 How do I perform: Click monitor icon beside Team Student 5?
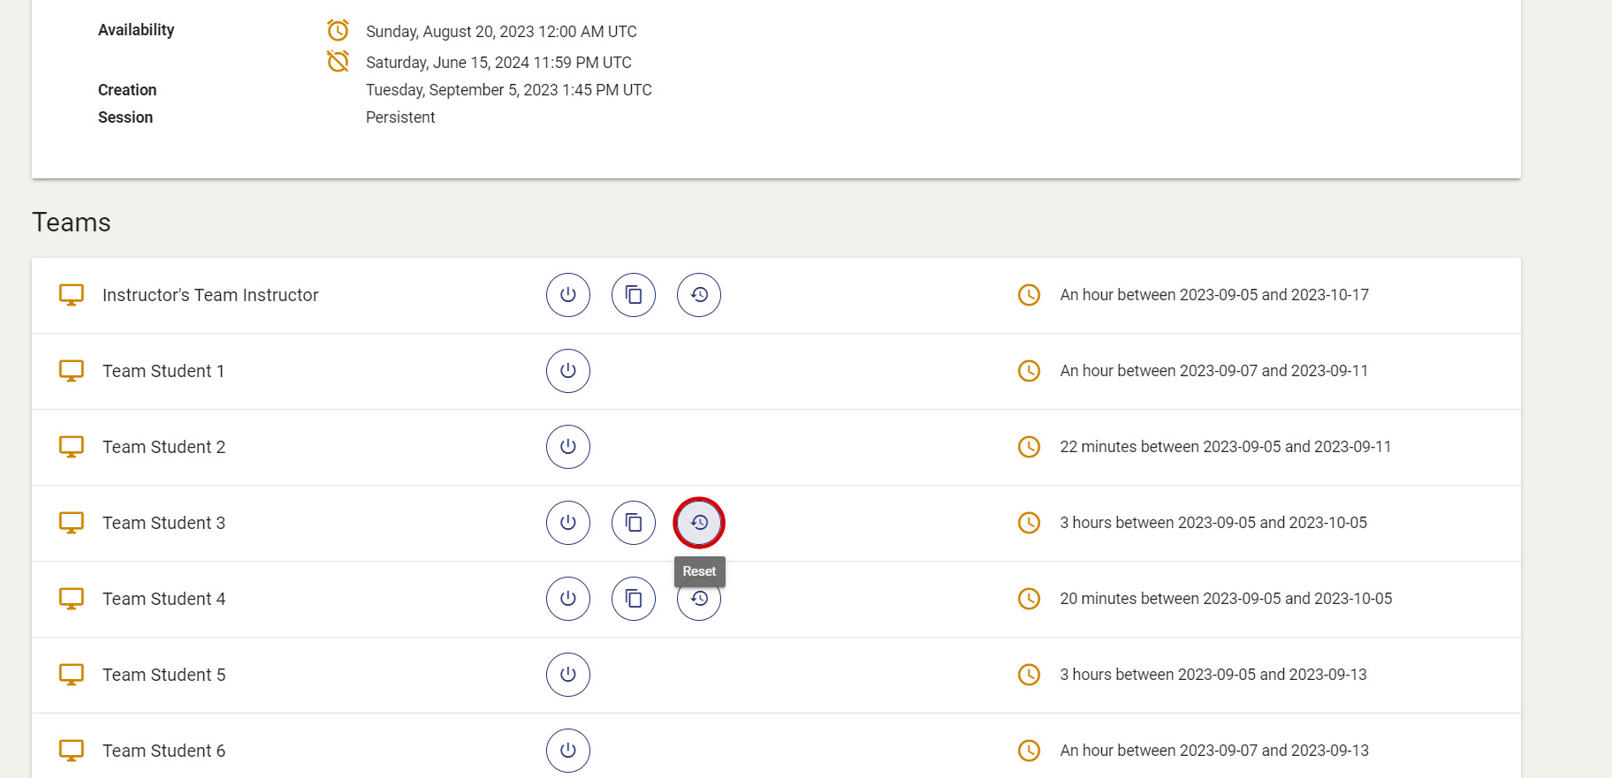pos(72,675)
